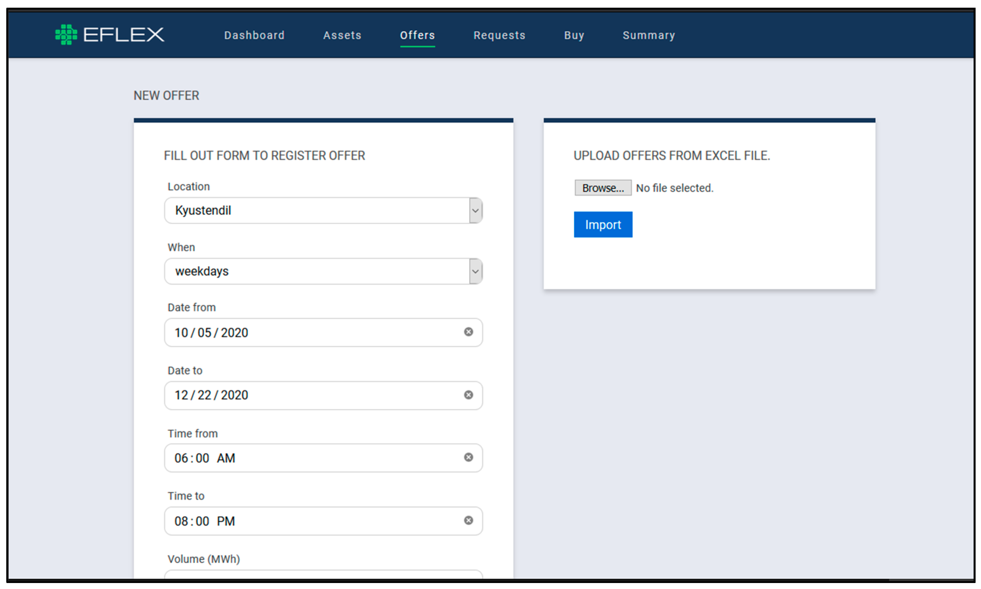This screenshot has height=589, width=981.
Task: Click the EFLEX logo icon
Action: pos(66,34)
